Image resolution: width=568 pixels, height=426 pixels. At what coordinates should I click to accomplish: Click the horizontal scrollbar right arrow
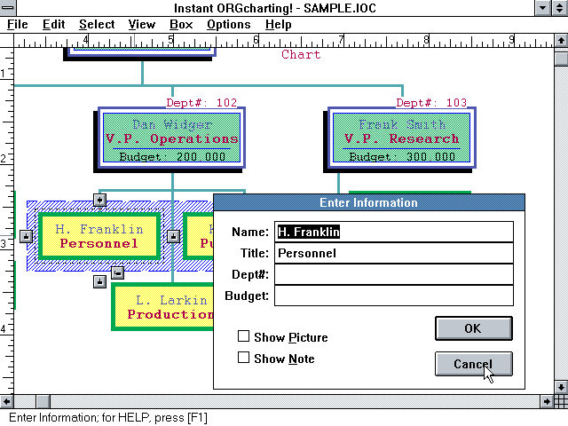point(547,401)
